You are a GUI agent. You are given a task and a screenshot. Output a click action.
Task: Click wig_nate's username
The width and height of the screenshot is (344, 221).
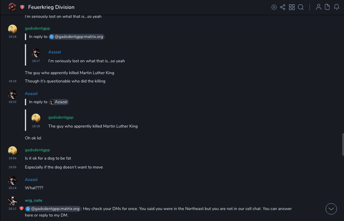[34, 200]
